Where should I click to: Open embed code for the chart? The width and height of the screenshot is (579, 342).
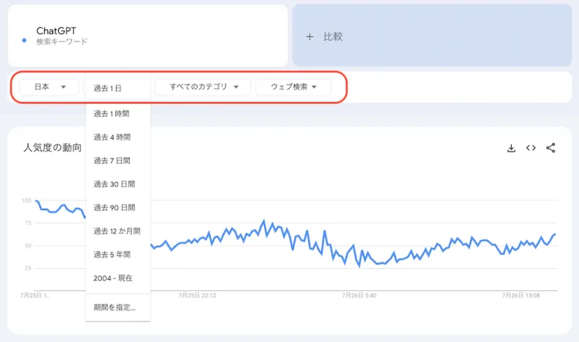click(x=530, y=148)
